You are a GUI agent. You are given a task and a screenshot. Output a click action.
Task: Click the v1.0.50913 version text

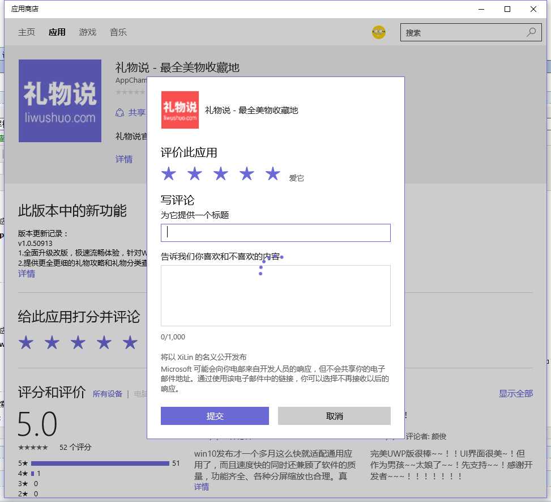coord(35,243)
